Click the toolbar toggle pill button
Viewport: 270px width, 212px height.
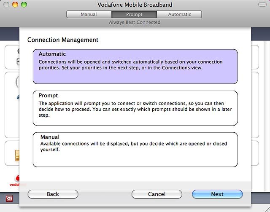pos(262,5)
